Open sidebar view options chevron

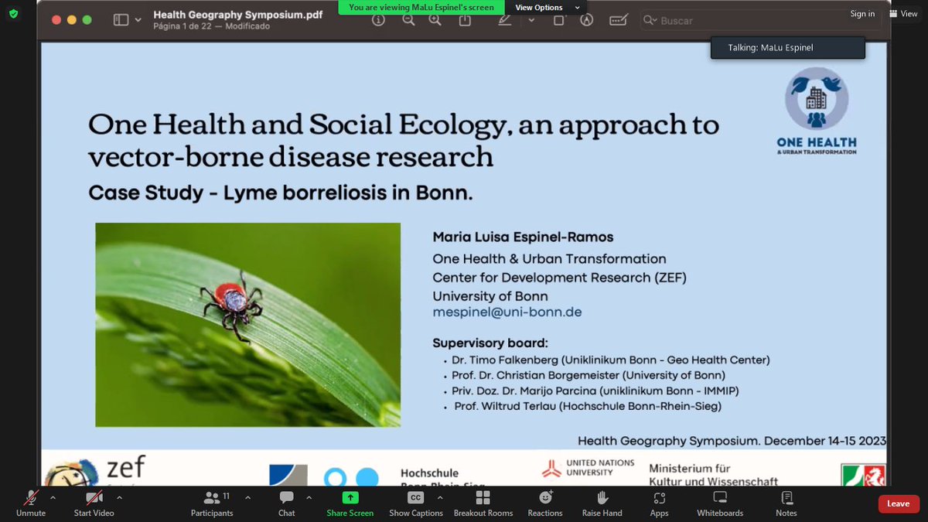pos(138,20)
